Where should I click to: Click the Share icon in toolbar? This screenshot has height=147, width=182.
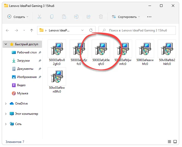tap(89, 17)
